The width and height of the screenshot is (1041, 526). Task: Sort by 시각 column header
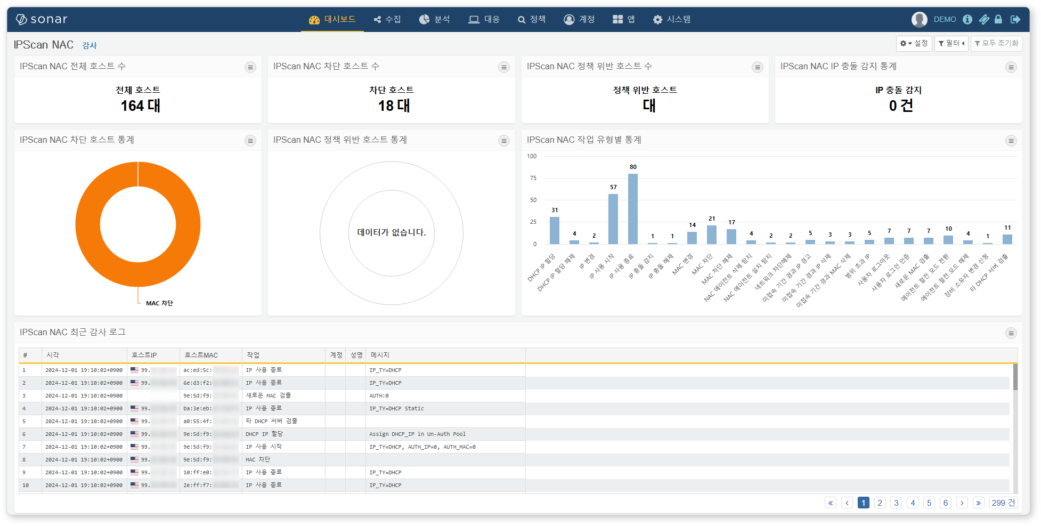pos(85,355)
